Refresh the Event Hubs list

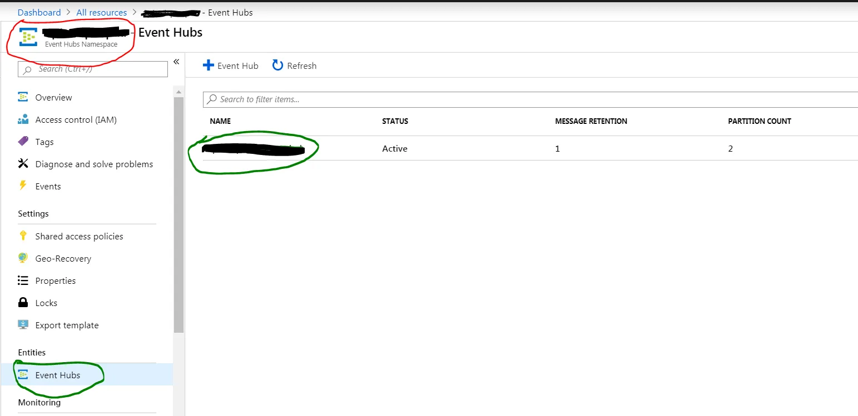point(294,66)
